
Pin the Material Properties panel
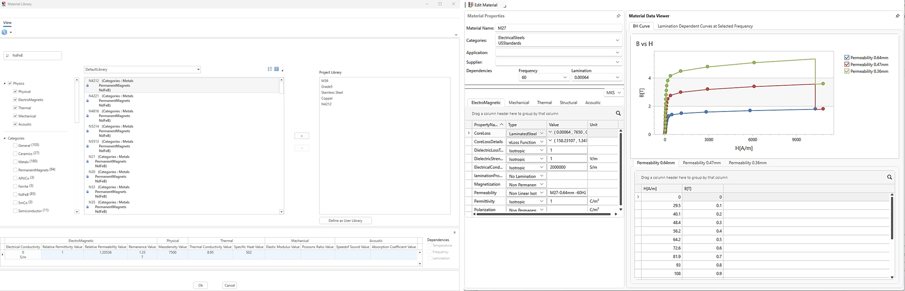618,16
